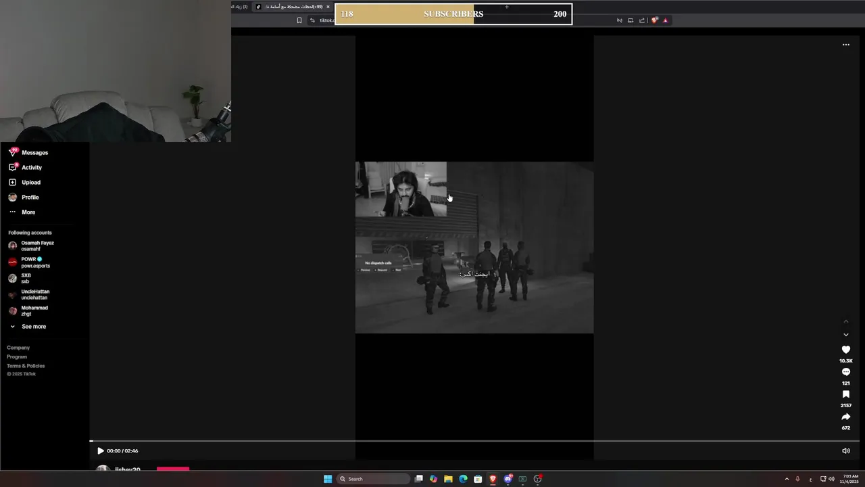This screenshot has height=487, width=865.
Task: Share the video with the arrow icon
Action: coord(845,417)
